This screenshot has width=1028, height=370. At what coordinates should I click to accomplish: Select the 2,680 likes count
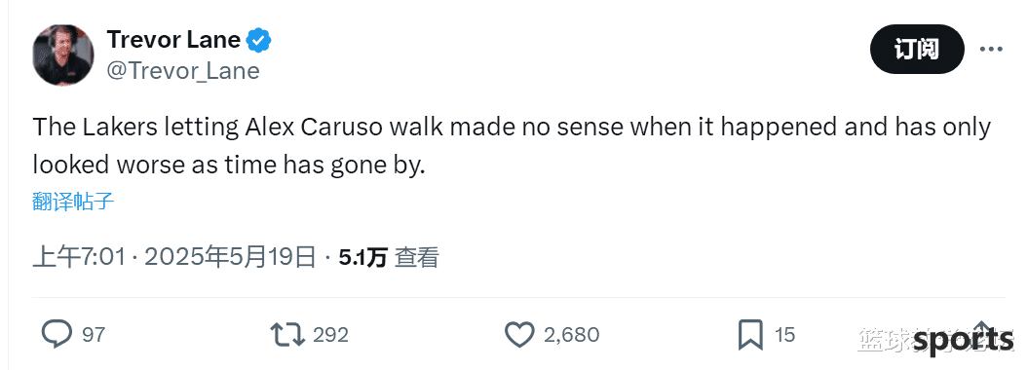tap(571, 335)
